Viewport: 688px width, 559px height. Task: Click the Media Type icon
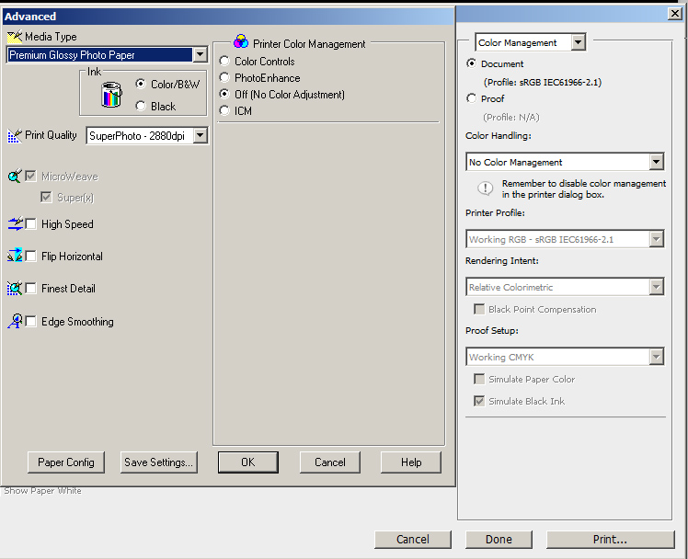pyautogui.click(x=14, y=37)
